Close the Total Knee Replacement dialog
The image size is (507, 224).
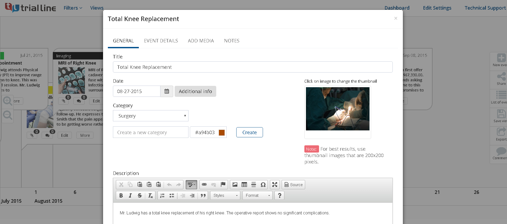point(396,18)
